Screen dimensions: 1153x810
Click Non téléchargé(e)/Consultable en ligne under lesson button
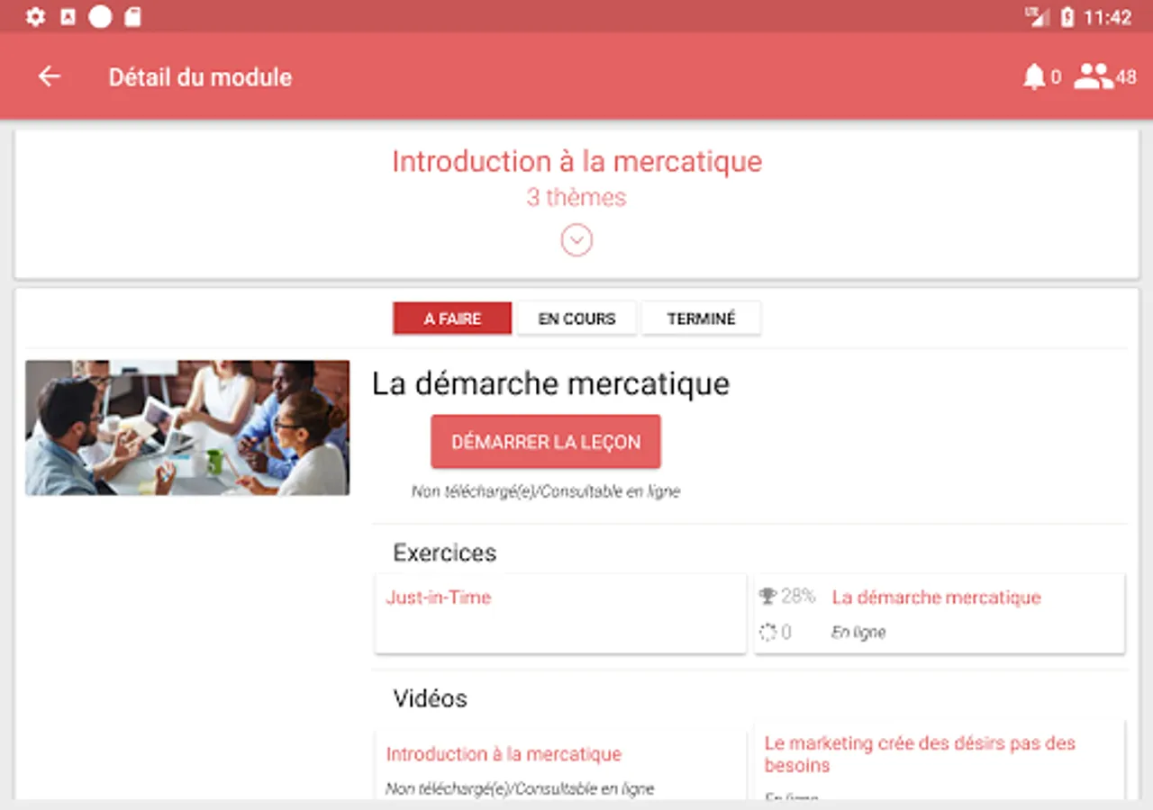(x=546, y=491)
